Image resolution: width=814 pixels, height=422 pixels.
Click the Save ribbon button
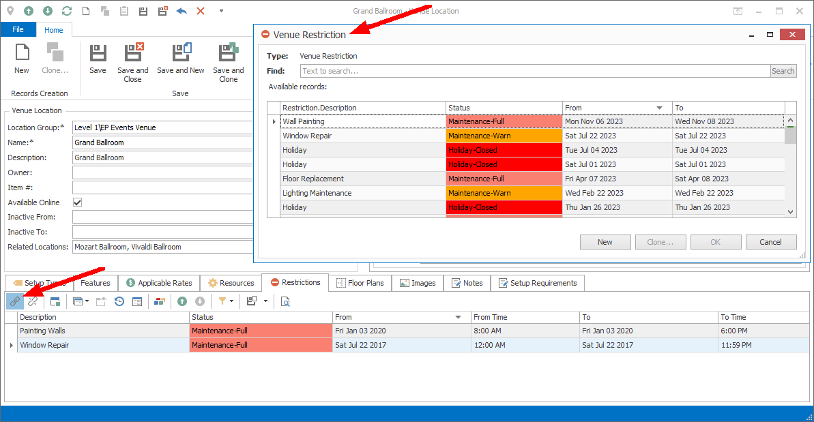(x=98, y=59)
